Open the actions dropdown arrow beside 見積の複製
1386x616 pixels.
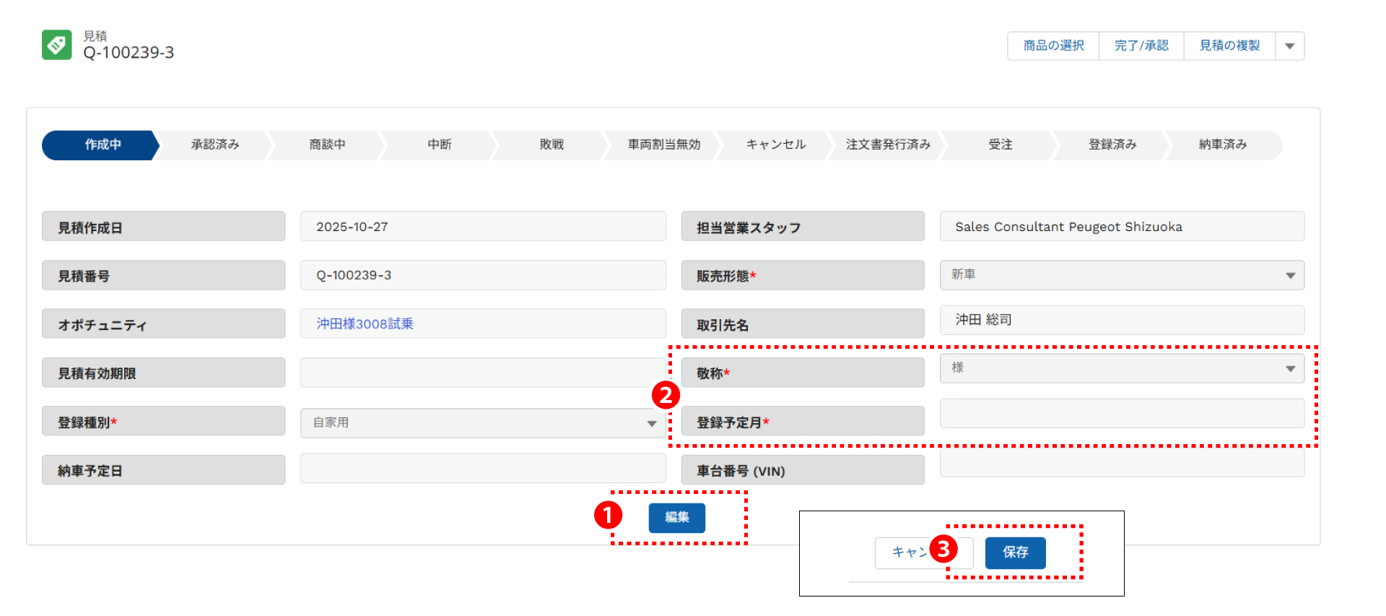pyautogui.click(x=1289, y=46)
